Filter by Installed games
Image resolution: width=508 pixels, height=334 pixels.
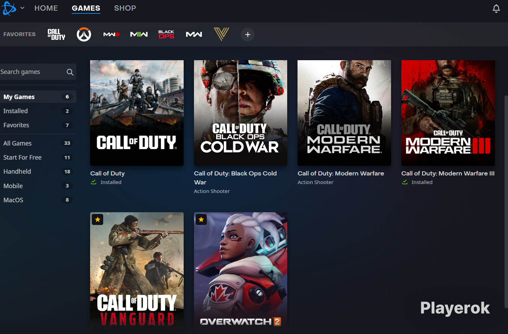coord(38,111)
